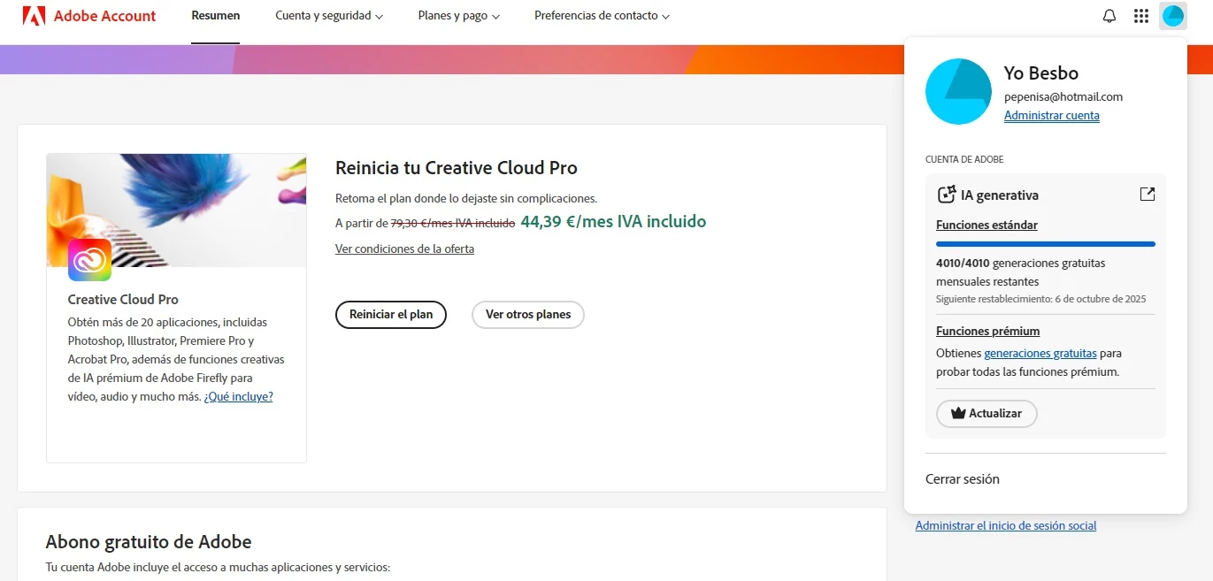The height and width of the screenshot is (581, 1213).
Task: Click the crown icon on Actualizar
Action: tap(957, 413)
